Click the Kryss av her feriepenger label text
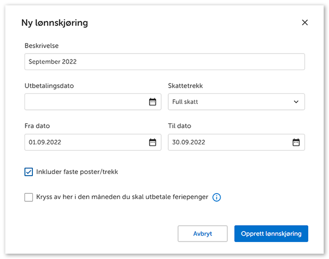 [x=122, y=197]
